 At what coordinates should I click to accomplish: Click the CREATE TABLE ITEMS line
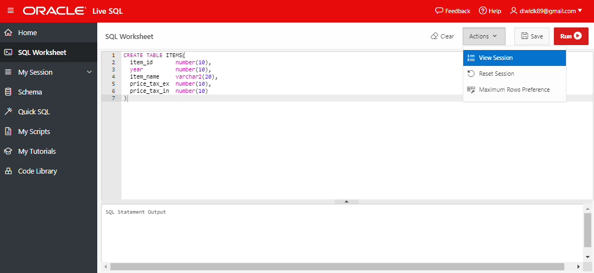tap(154, 55)
